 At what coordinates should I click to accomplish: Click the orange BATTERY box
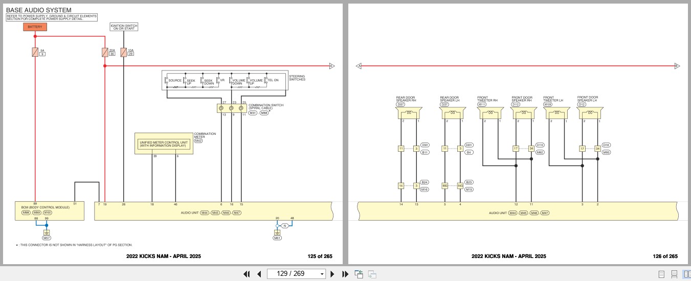click(35, 26)
